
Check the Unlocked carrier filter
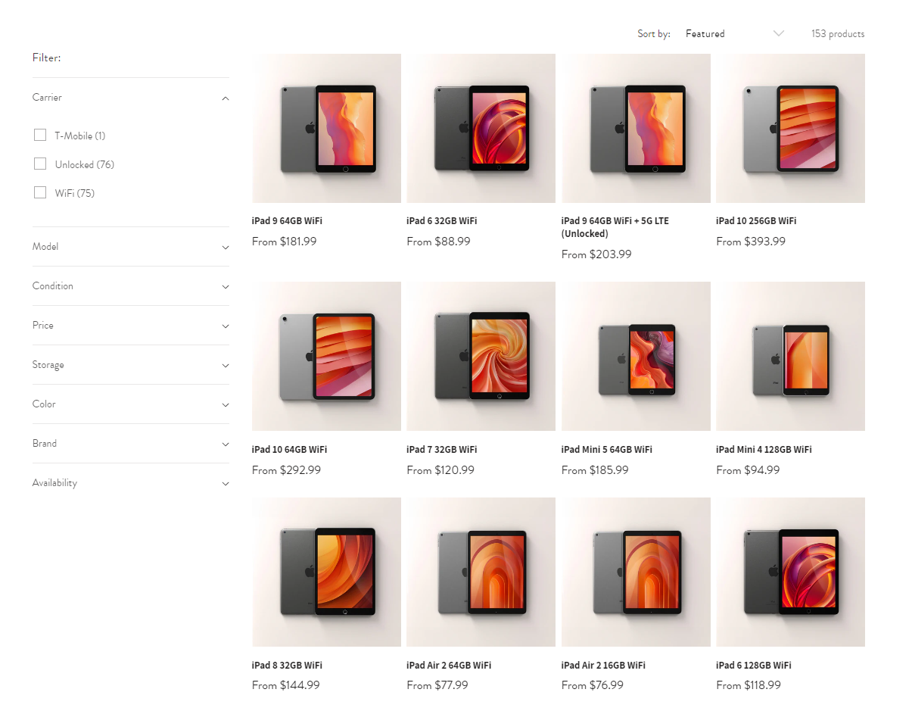(40, 163)
